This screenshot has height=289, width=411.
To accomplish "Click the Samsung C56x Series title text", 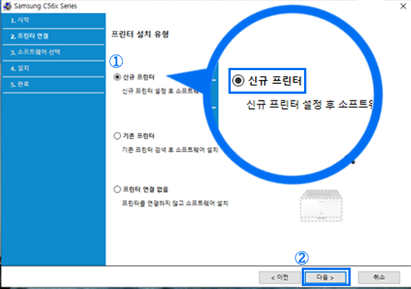I will [45, 6].
